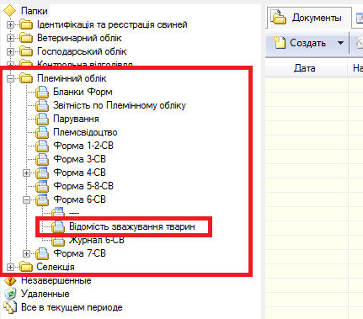Click the Форма 6-СВ icon
363x319 pixels.
pyautogui.click(x=42, y=199)
